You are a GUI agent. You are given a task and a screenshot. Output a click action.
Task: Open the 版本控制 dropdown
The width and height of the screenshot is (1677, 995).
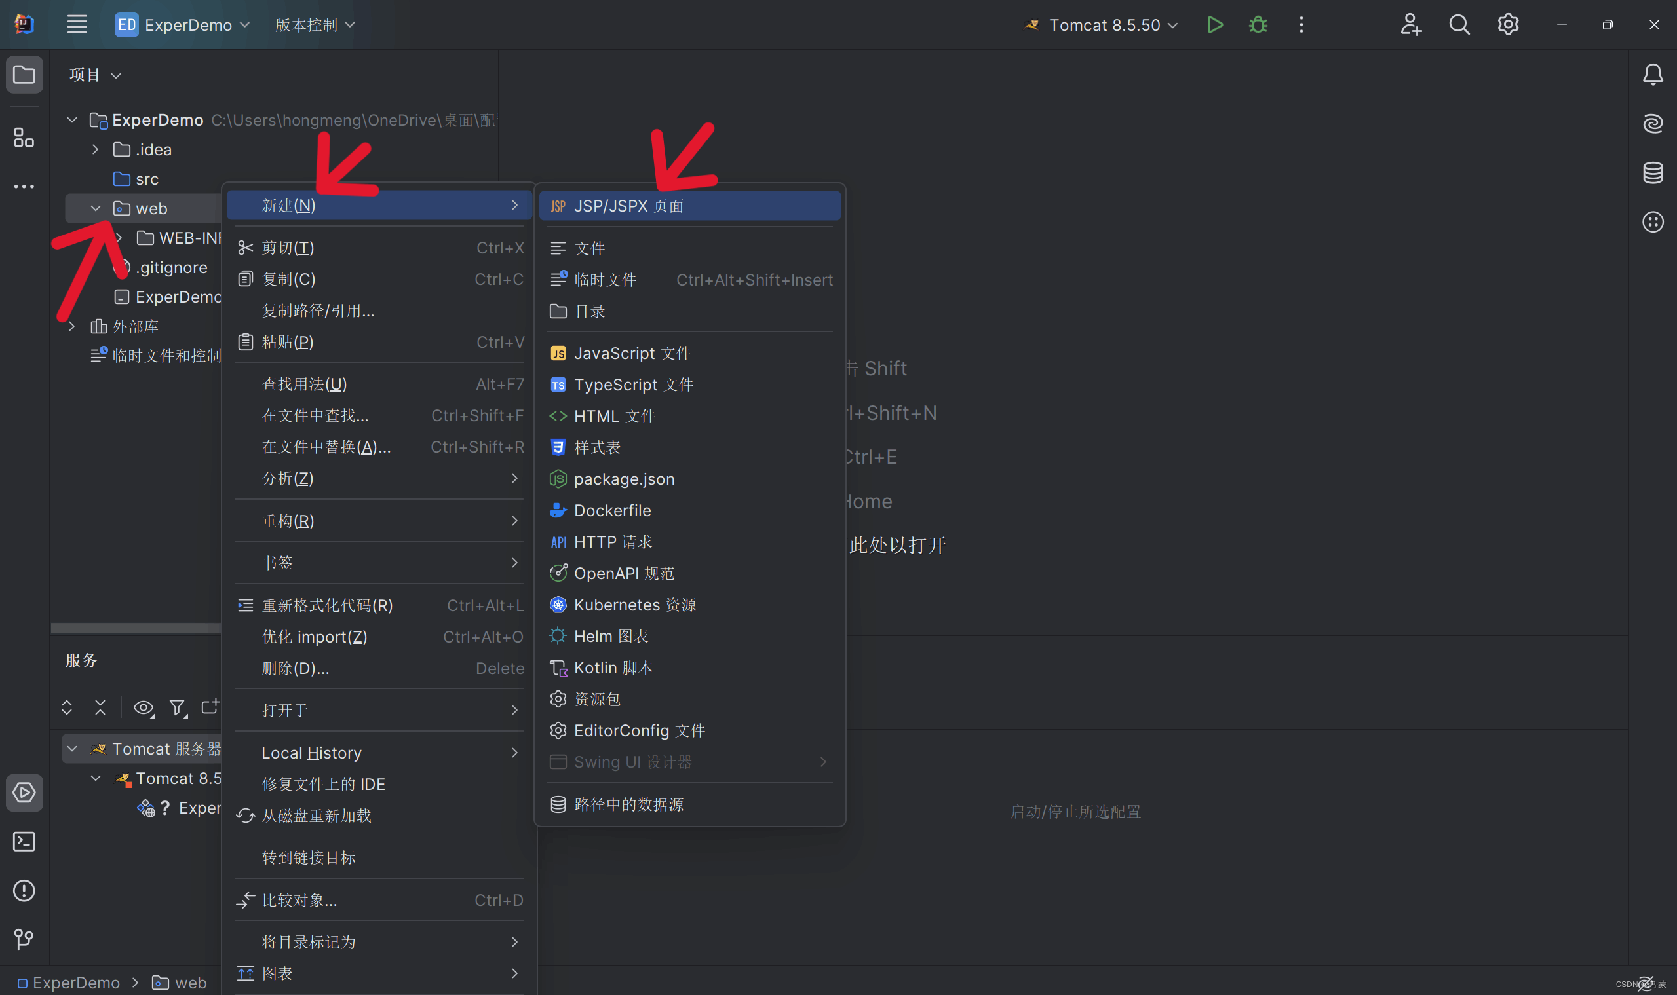(x=315, y=25)
